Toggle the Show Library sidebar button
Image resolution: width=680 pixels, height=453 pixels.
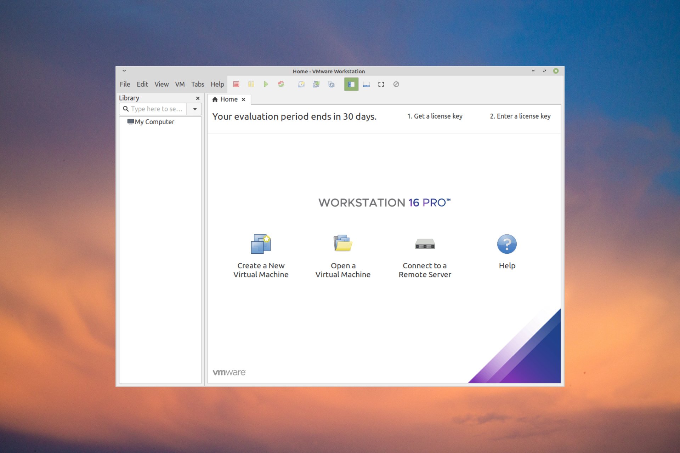coord(351,84)
